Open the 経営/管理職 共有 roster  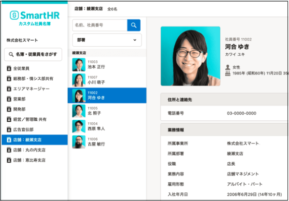pos(35,119)
